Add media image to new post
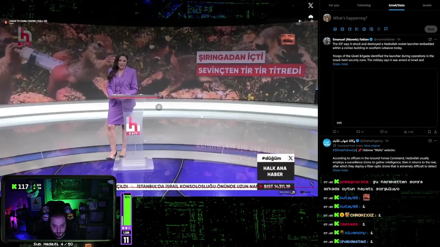Screen dimensions: 440x247 (335, 29)
